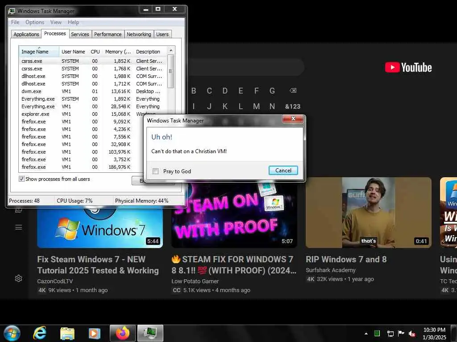
Task: Select the explorer.exe process row
Action: tap(93, 114)
